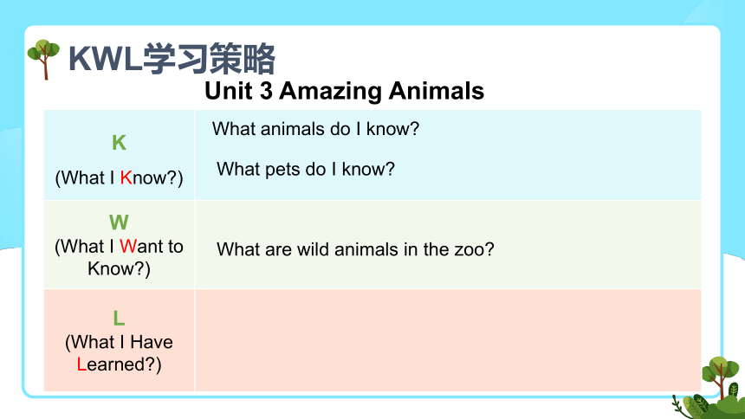Viewport: 745px width, 419px height.
Task: Select the green L letter
Action: (119, 318)
